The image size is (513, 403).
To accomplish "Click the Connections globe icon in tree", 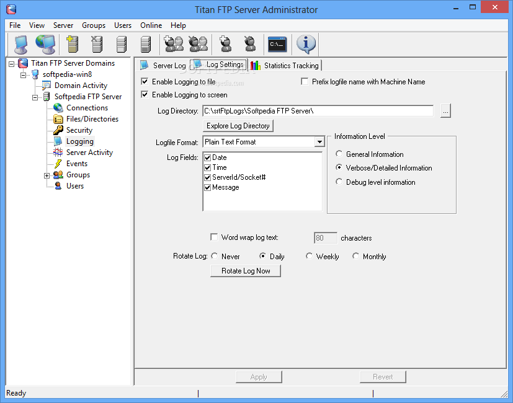I will pyautogui.click(x=58, y=108).
